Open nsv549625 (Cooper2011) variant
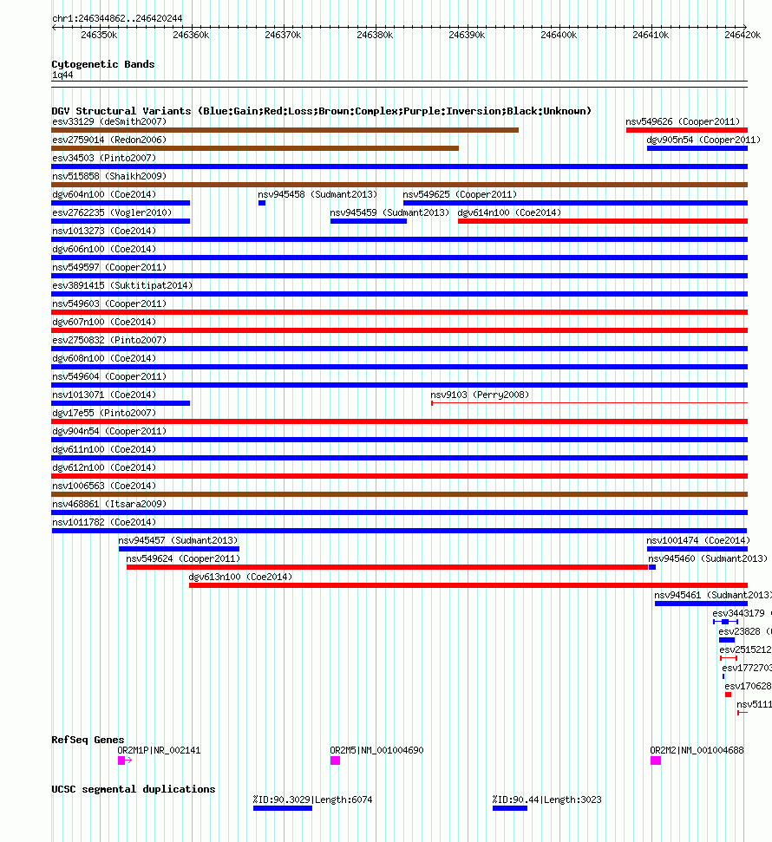Image resolution: width=772 pixels, height=842 pixels. [575, 203]
